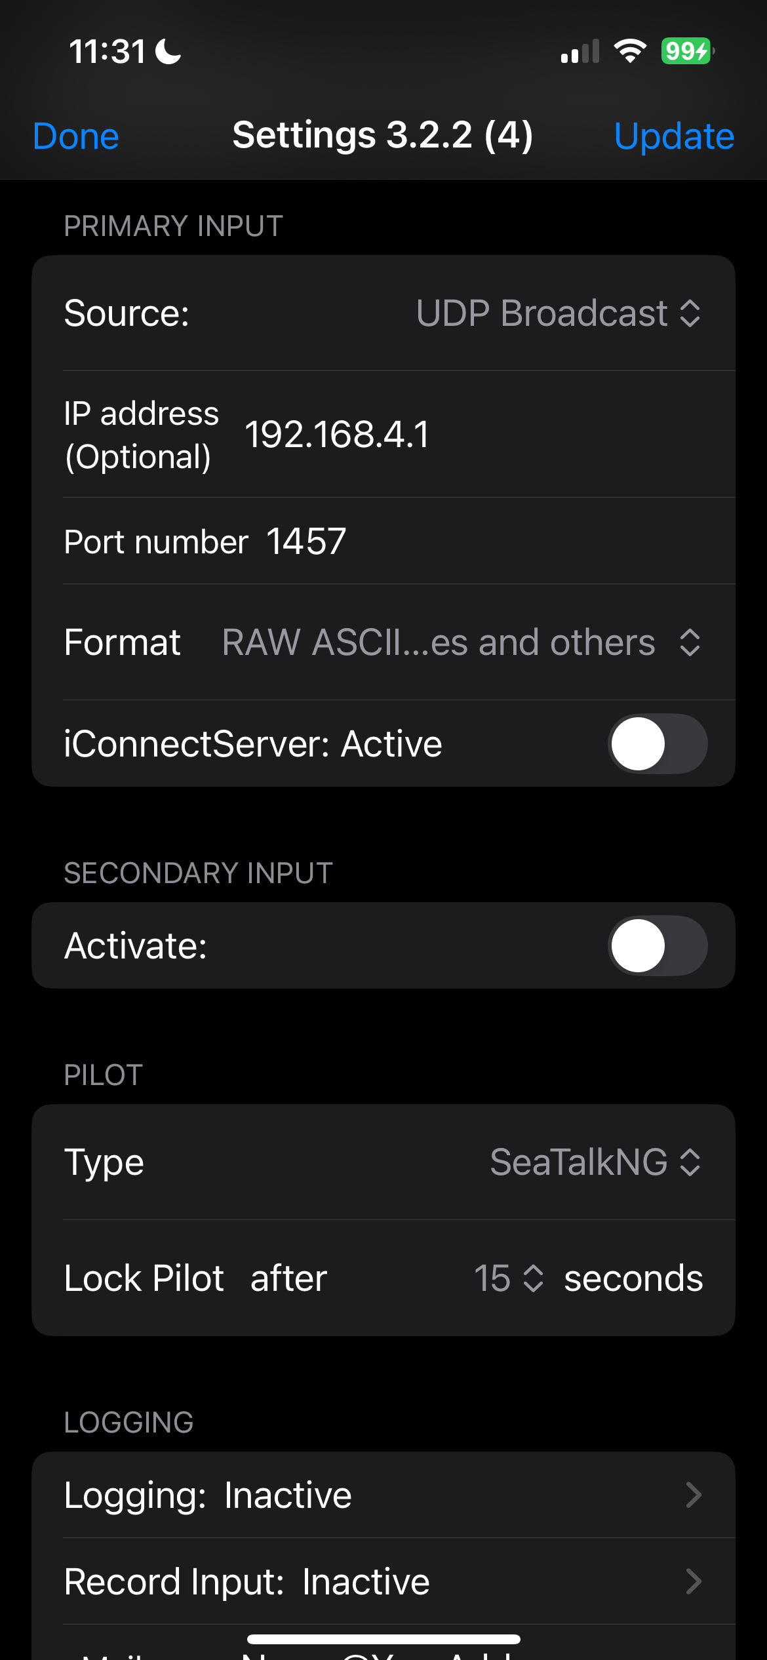Enable the Secondary Input Activate switch

pyautogui.click(x=658, y=945)
